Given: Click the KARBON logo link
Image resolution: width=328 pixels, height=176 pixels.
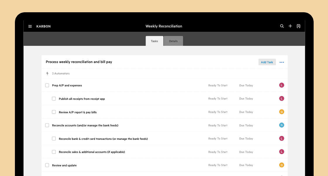Looking at the screenshot, I should coord(44,26).
